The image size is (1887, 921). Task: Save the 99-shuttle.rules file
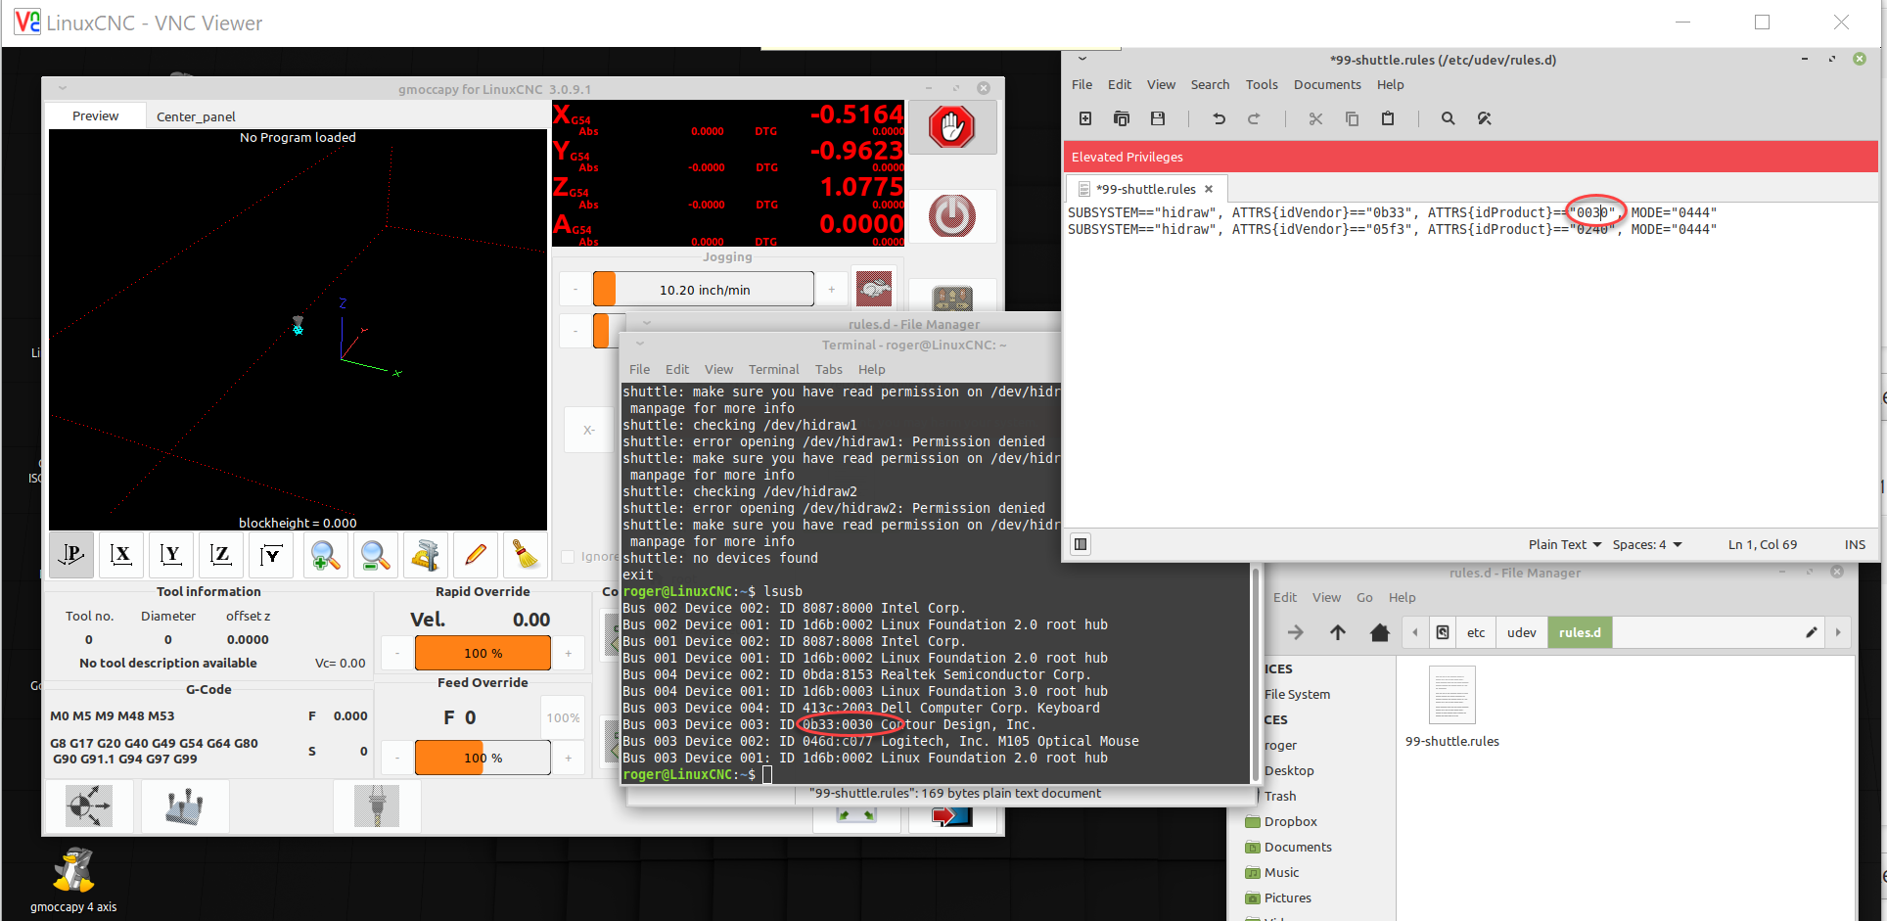(x=1158, y=118)
